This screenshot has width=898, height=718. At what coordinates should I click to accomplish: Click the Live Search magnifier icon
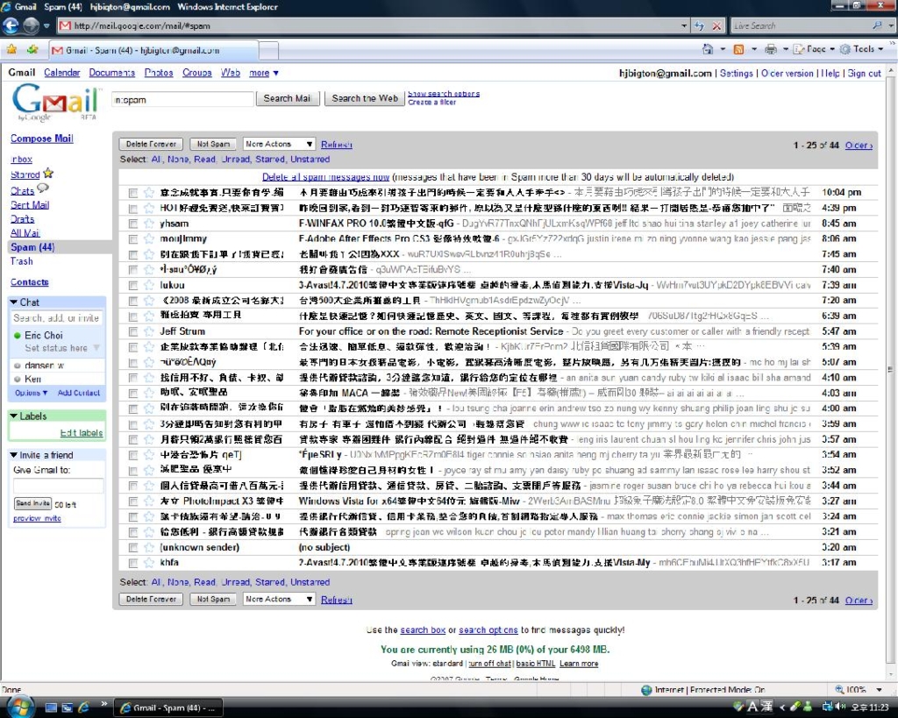point(877,25)
